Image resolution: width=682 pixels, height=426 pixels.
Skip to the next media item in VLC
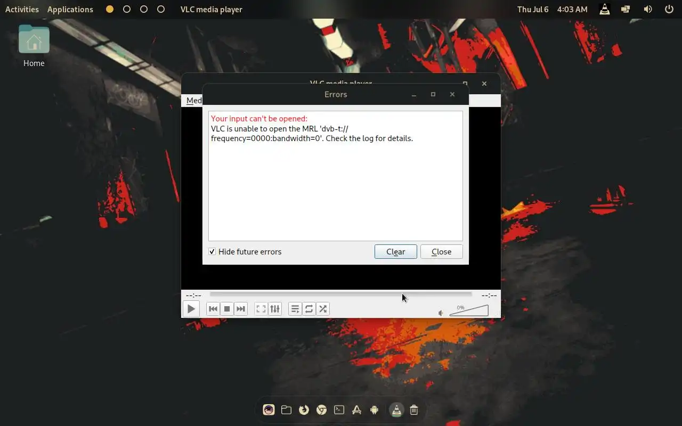tap(241, 309)
